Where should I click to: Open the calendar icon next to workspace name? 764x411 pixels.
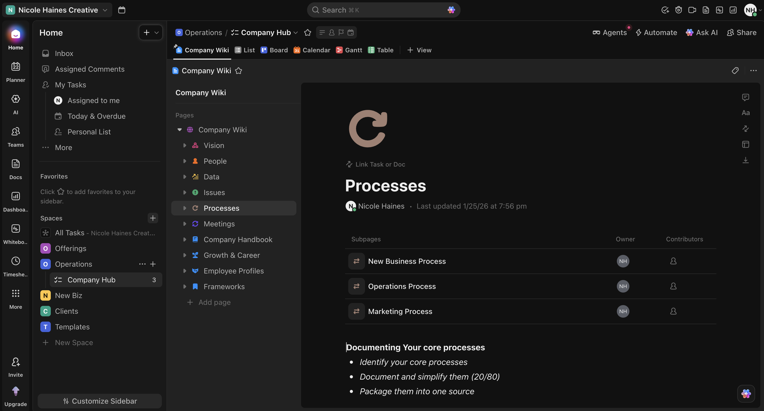pyautogui.click(x=122, y=10)
